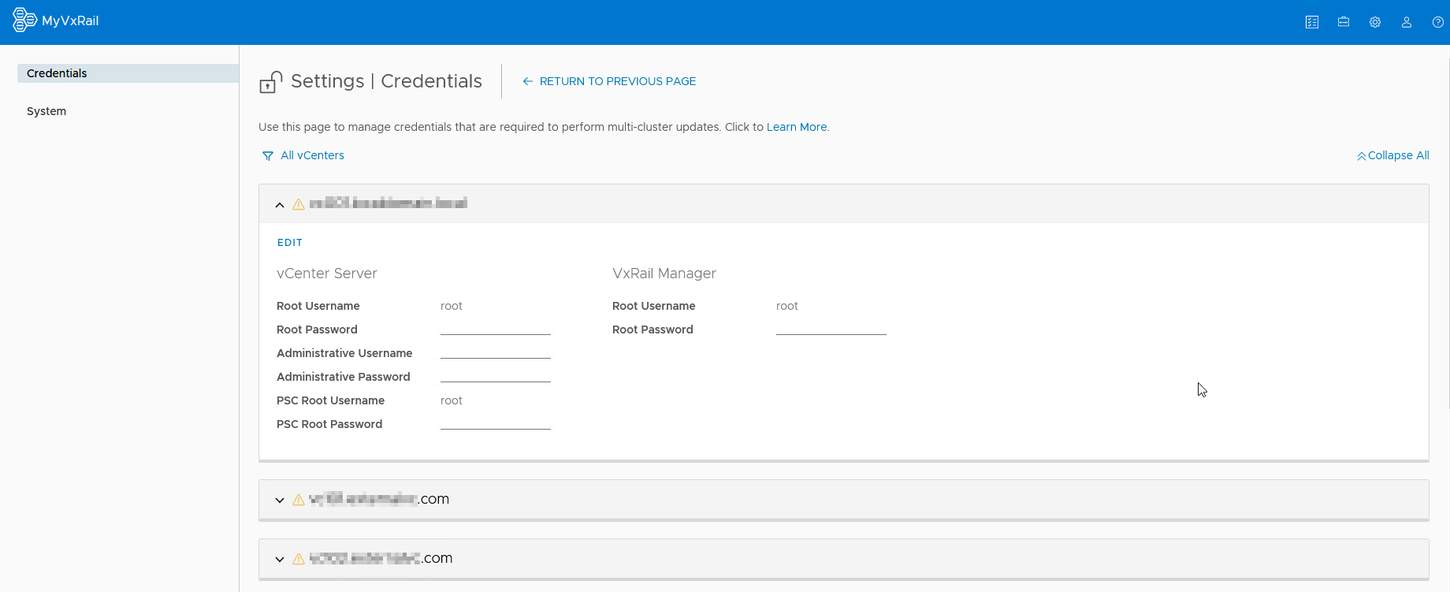
Task: Select System in the sidebar
Action: point(46,111)
